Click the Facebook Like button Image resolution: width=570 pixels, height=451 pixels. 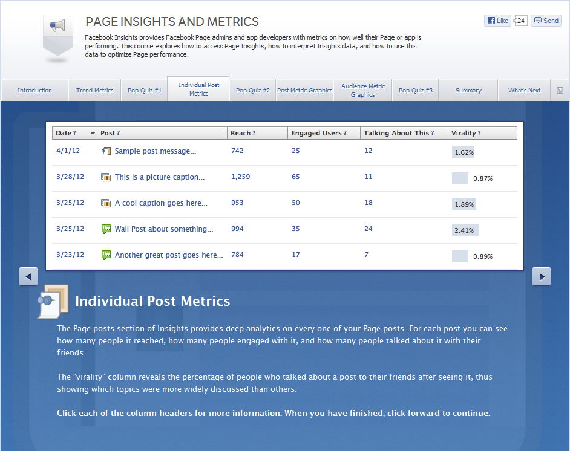tap(497, 21)
